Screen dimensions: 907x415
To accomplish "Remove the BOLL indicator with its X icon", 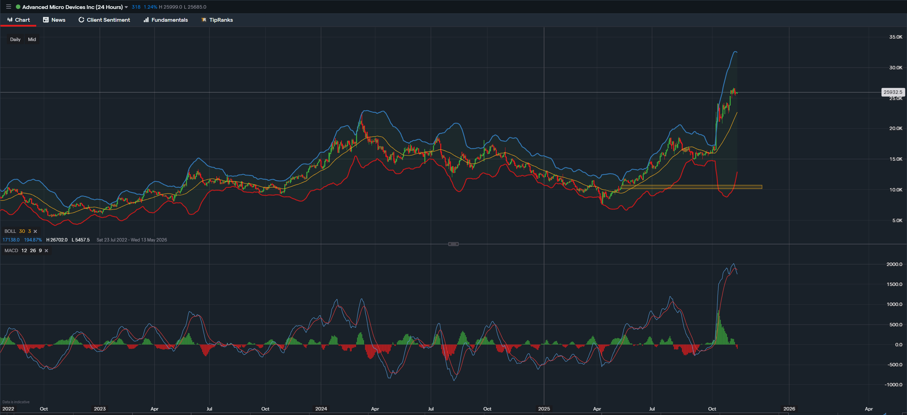I will (x=35, y=231).
